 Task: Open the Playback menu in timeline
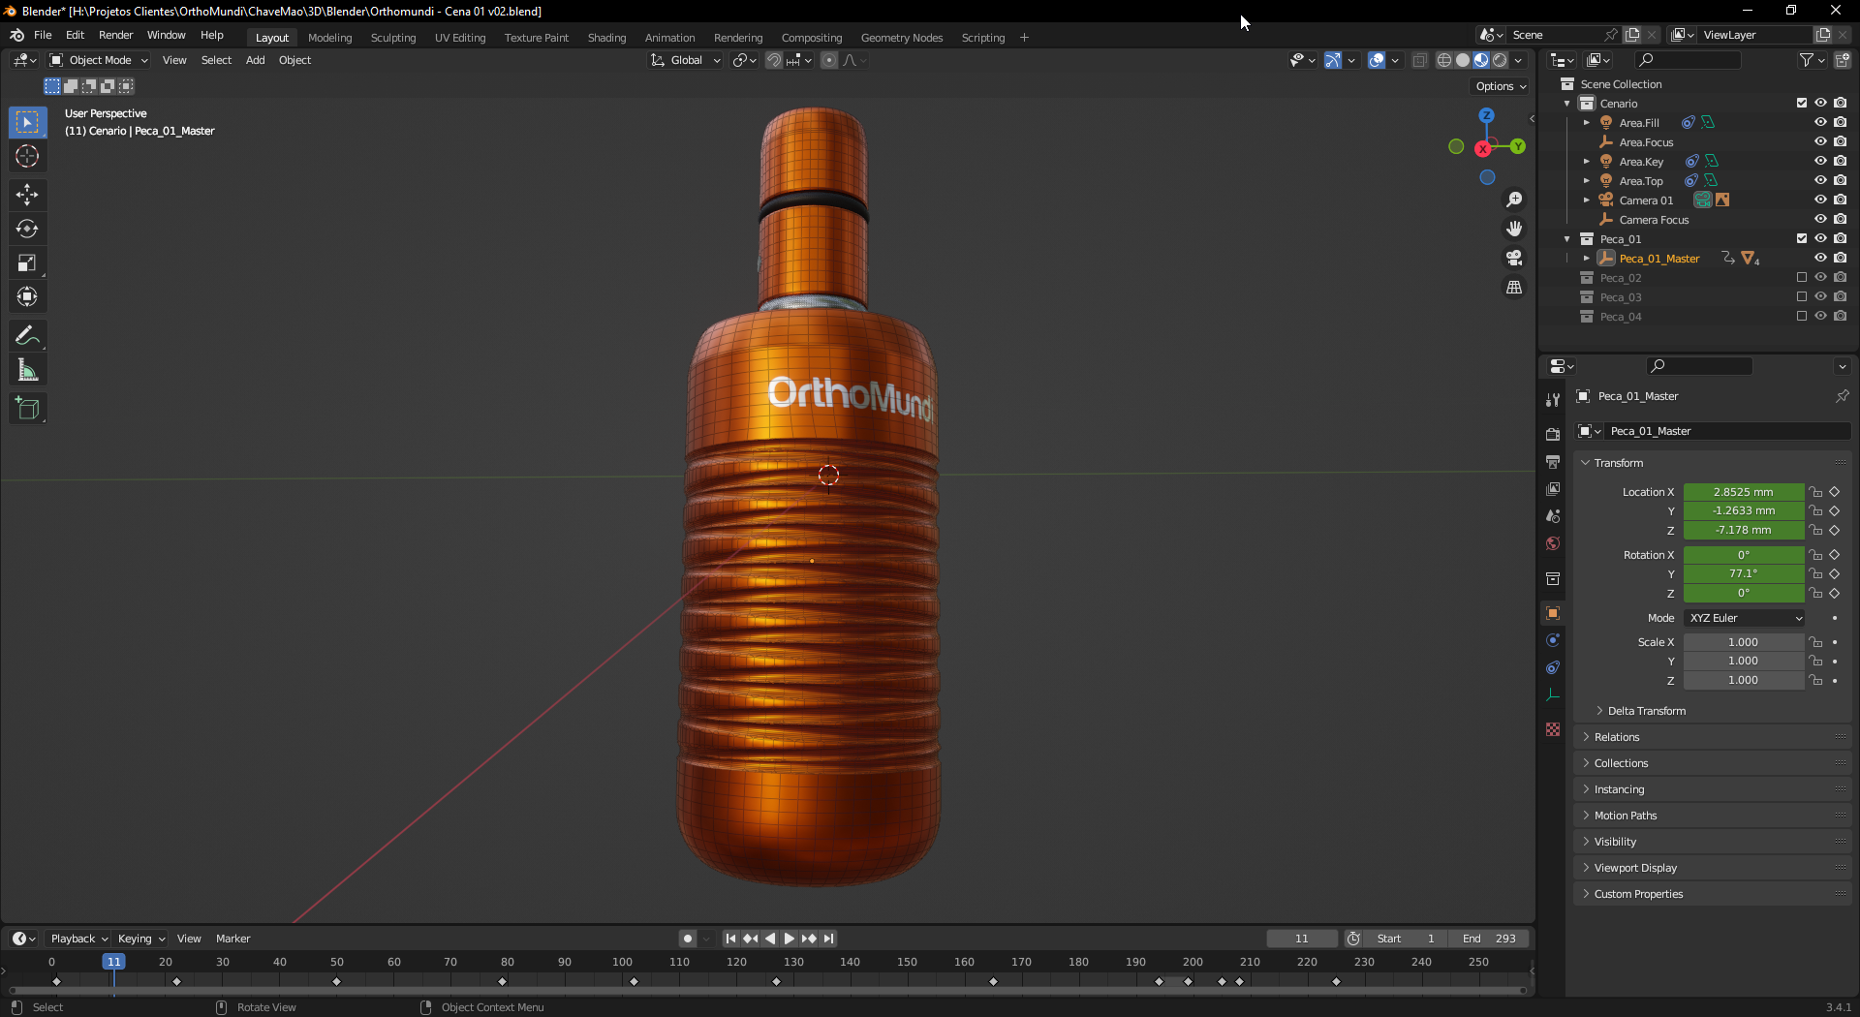coord(78,939)
